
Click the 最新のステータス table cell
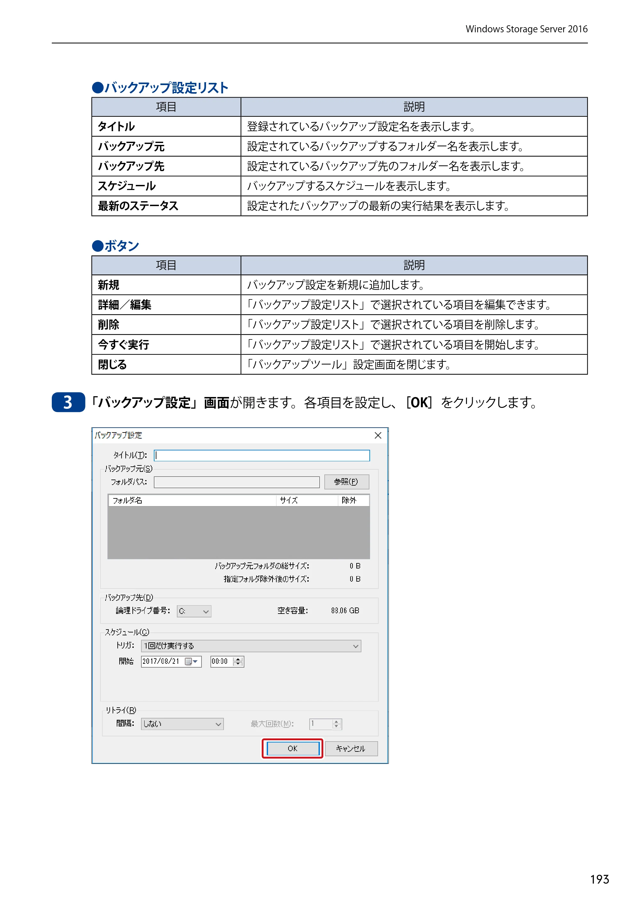[166, 206]
